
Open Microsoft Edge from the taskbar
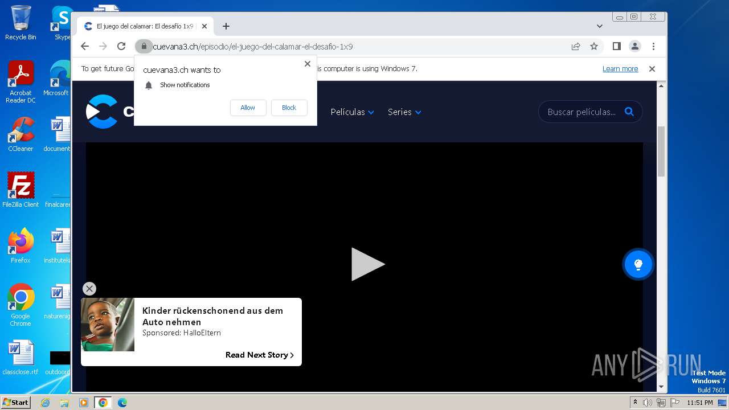pyautogui.click(x=122, y=403)
